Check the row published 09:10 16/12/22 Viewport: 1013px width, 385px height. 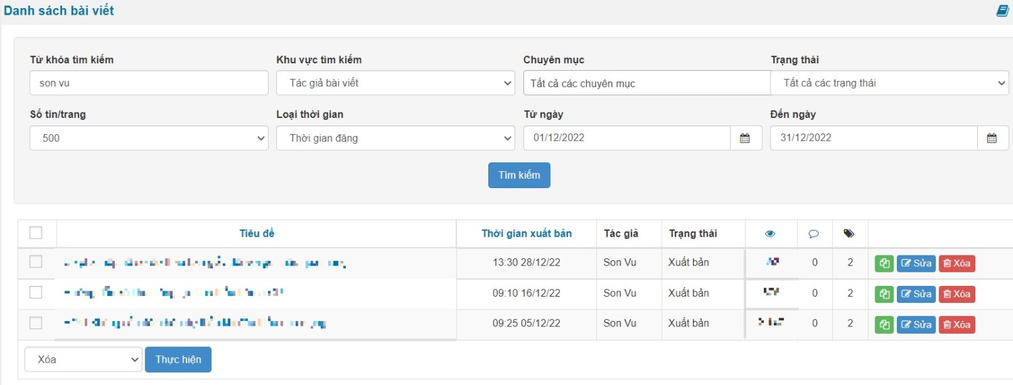pyautogui.click(x=36, y=292)
